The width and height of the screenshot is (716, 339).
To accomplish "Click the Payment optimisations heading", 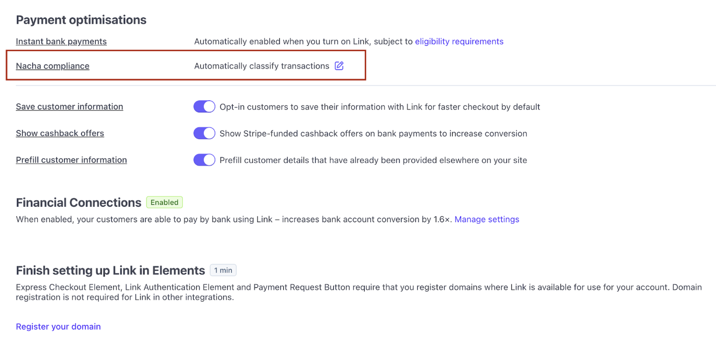I will pos(81,20).
